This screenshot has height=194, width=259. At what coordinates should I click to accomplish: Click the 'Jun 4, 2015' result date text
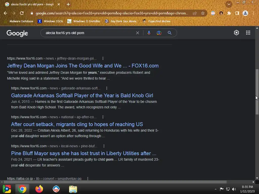pyautogui.click(x=20, y=102)
